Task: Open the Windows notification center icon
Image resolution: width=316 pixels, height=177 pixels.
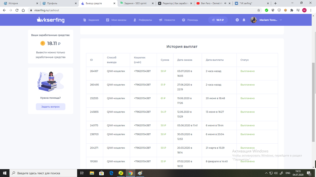Action: tap(309, 173)
